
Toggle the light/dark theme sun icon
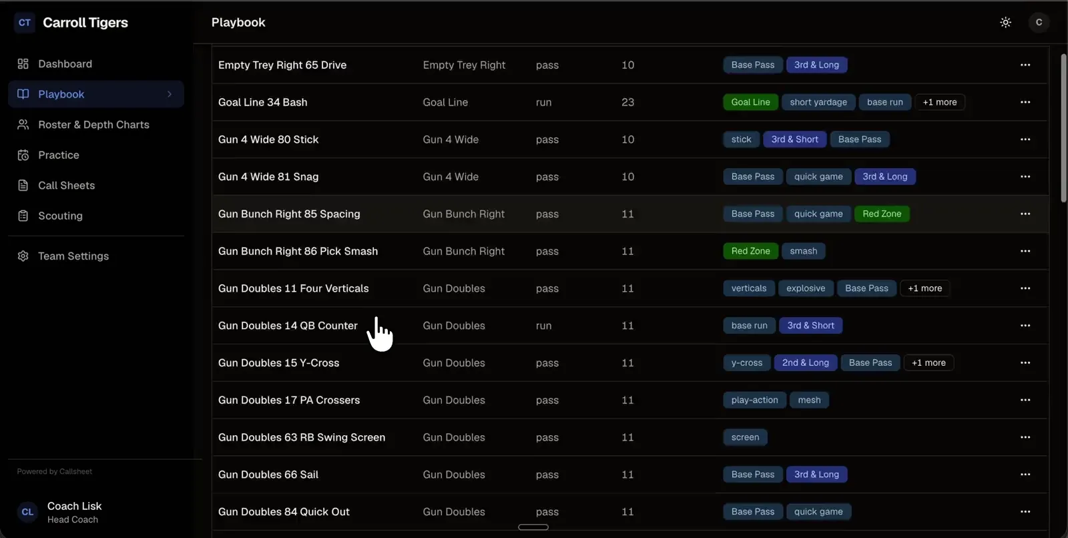click(1005, 23)
